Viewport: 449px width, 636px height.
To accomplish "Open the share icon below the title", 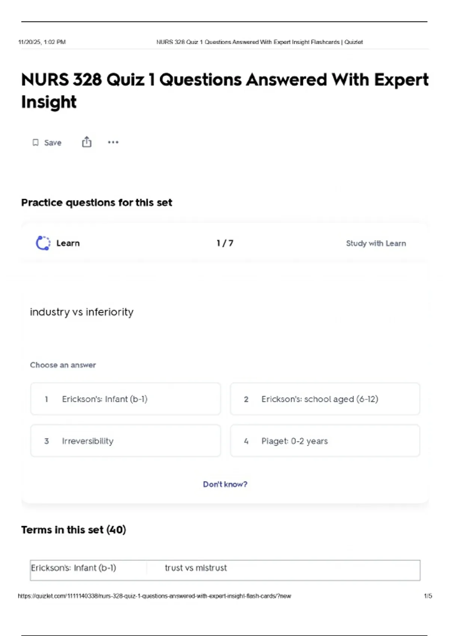I will [87, 142].
